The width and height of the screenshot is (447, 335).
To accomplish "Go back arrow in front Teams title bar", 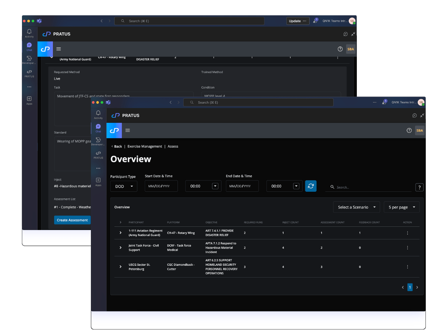I will coord(171,102).
